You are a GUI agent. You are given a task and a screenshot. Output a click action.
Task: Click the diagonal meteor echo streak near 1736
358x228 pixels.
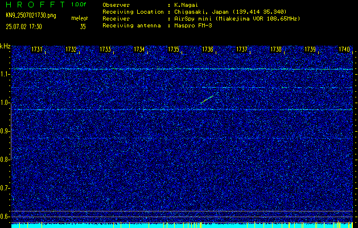coord(207,100)
